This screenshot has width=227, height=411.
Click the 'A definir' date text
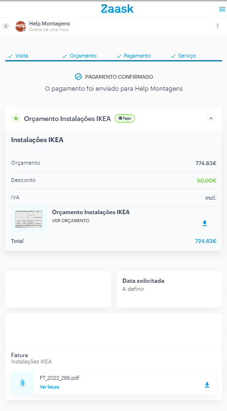(x=134, y=289)
